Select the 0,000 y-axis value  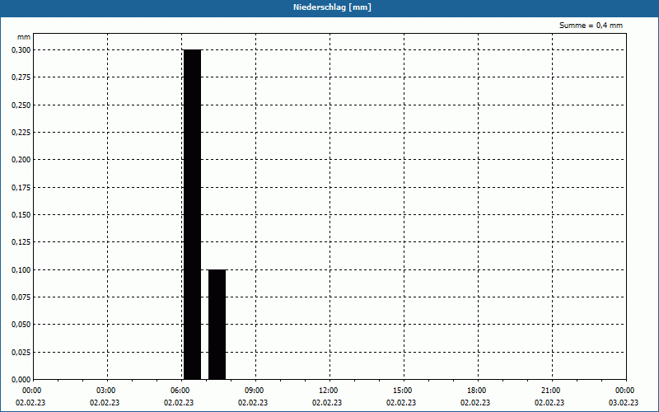(21, 380)
